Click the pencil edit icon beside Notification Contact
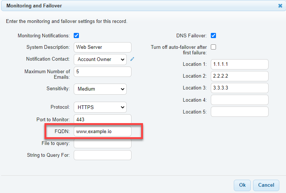Viewport: 286px width, 193px height. click(132, 59)
